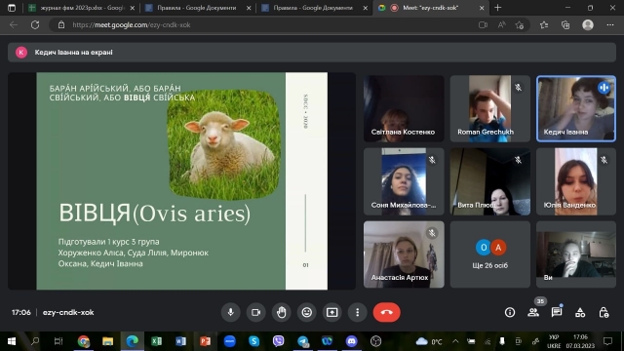The image size is (624, 351).
Task: Click the shared presentation slide
Action: point(182,180)
